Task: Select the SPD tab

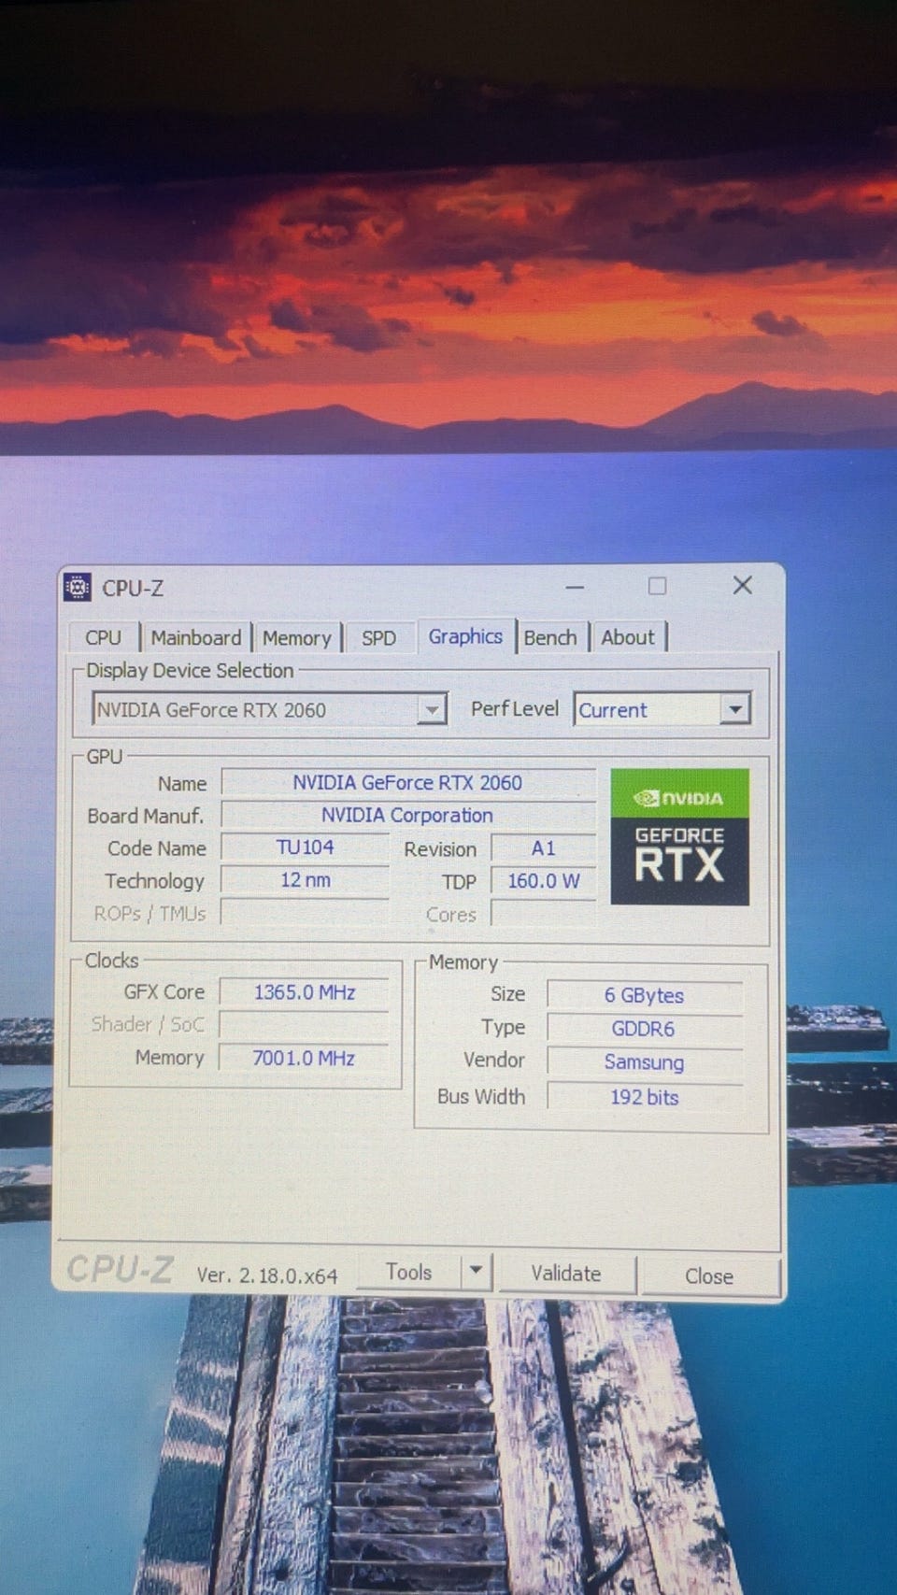Action: point(378,638)
